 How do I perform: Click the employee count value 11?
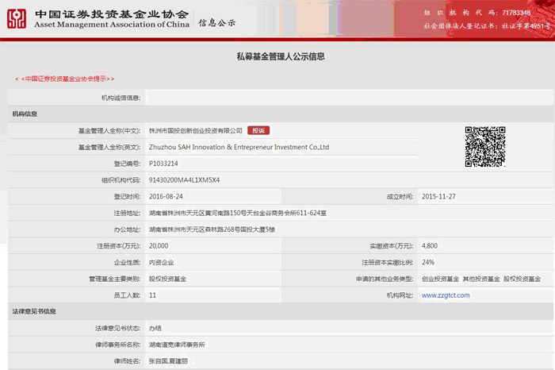(x=152, y=295)
